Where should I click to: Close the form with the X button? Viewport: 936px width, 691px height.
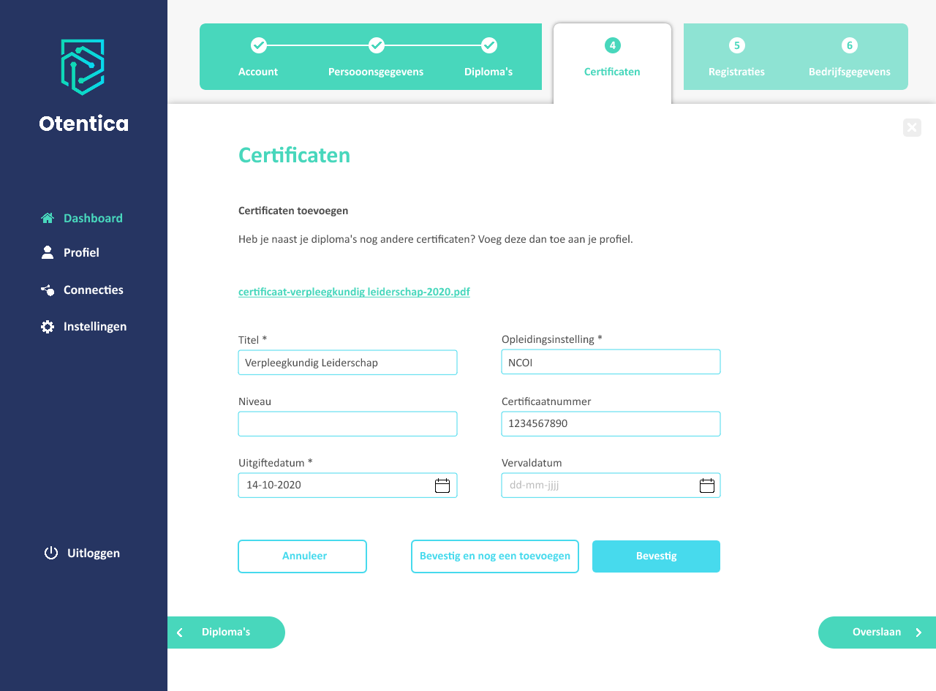(x=912, y=127)
